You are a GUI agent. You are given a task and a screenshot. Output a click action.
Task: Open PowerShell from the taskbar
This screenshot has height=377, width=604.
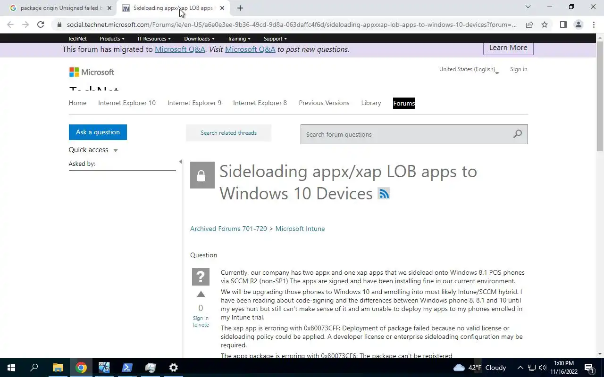pos(127,368)
